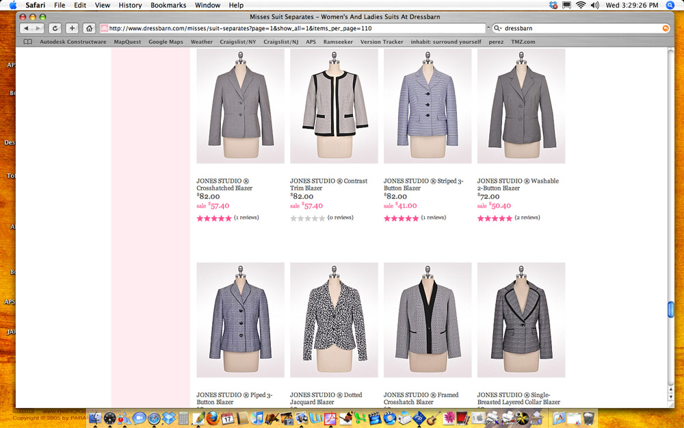Open the Version Tracker bookmark
This screenshot has width=684, height=428.
[382, 42]
